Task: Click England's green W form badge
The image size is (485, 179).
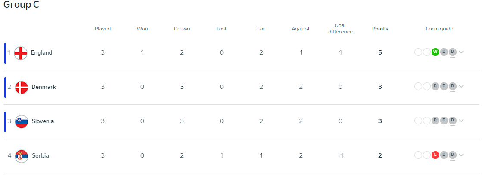Action: (435, 52)
